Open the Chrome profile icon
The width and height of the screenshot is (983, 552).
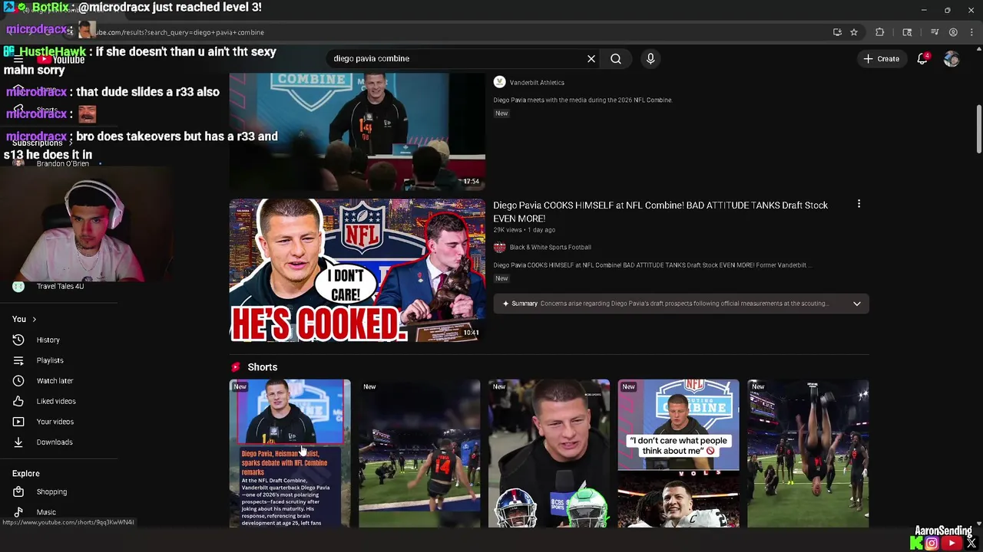click(953, 32)
